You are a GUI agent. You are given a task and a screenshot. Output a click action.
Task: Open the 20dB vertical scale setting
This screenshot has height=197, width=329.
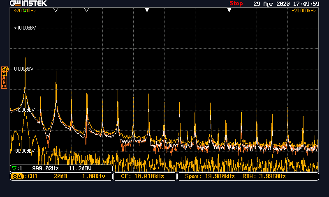click(x=60, y=176)
